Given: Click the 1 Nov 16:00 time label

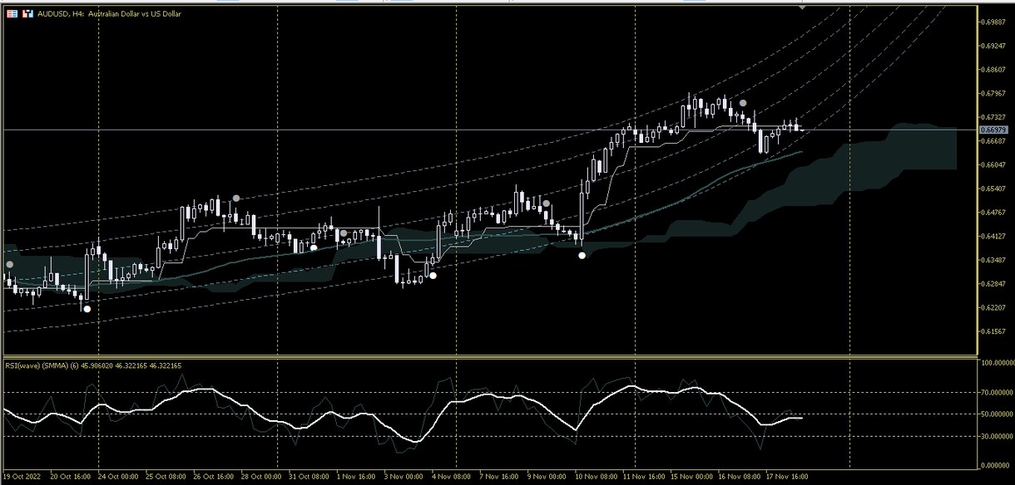Looking at the screenshot, I should [x=355, y=477].
